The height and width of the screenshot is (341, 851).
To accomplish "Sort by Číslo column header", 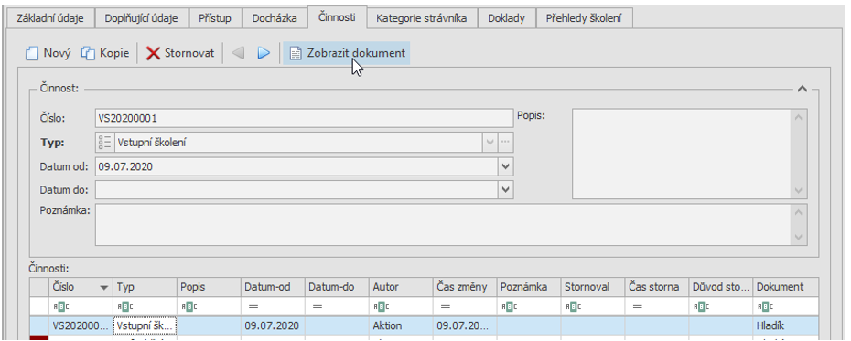I will point(81,287).
